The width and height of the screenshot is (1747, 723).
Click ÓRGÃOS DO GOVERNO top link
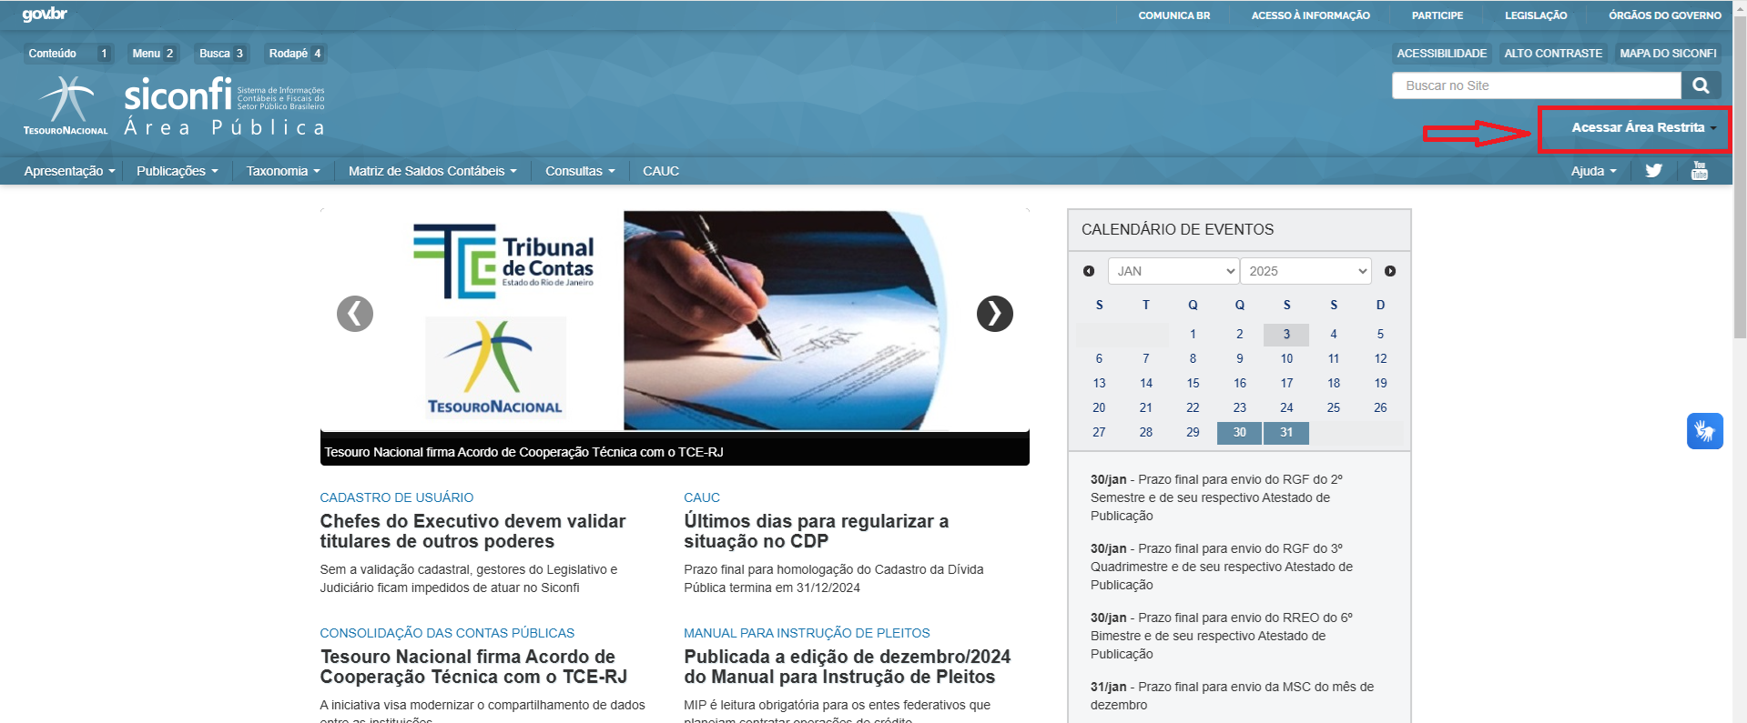click(x=1664, y=15)
